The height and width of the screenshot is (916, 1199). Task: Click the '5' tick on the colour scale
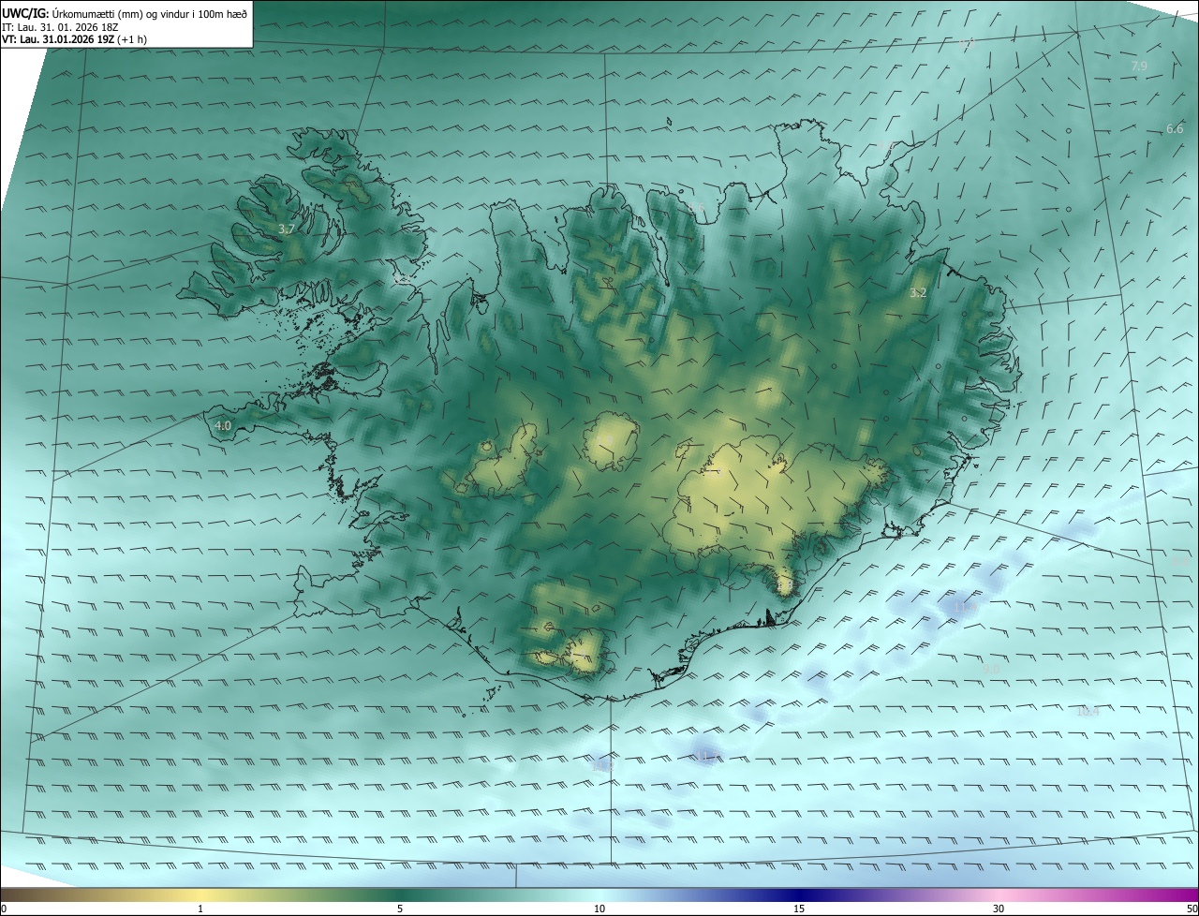click(x=400, y=909)
